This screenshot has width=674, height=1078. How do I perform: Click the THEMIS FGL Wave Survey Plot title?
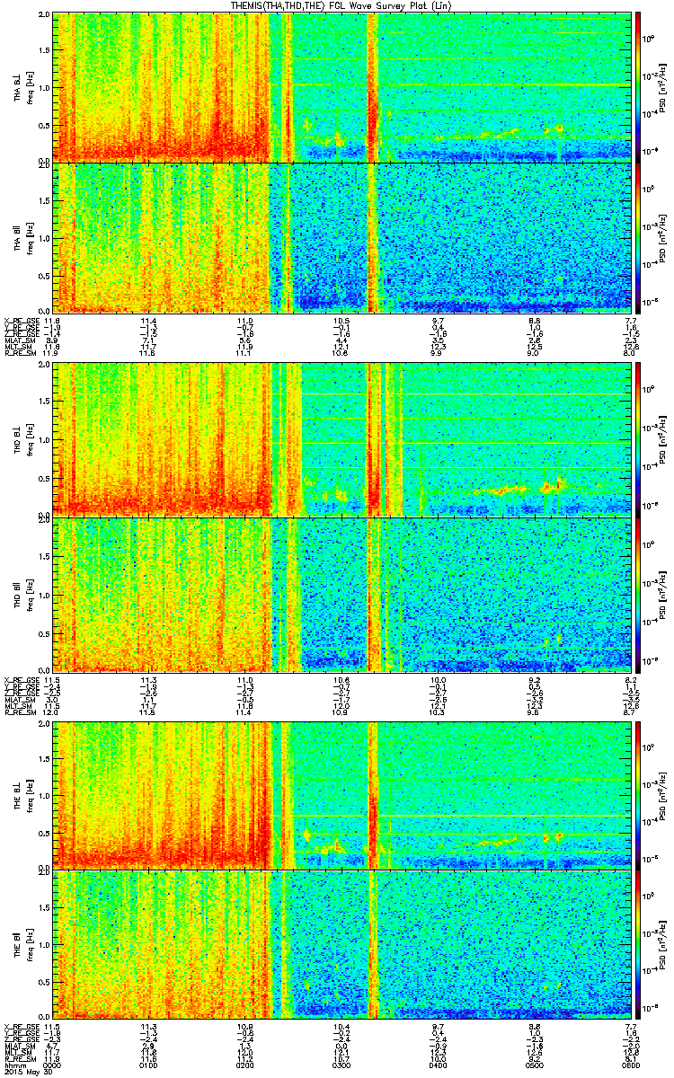click(x=341, y=5)
